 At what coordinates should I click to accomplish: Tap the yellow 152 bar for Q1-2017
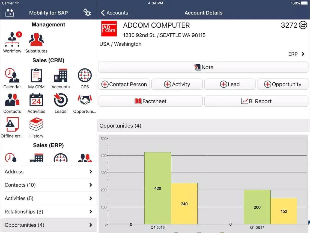284,211
